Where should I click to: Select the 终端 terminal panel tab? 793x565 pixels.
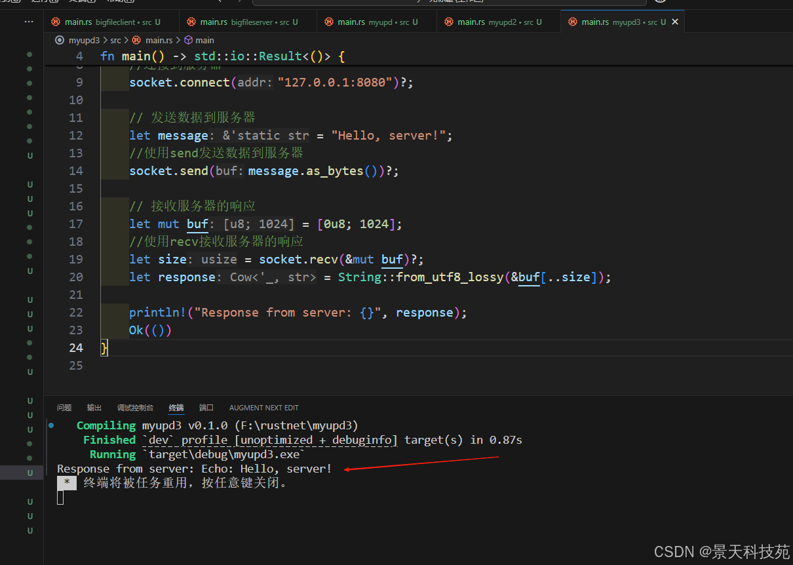176,408
